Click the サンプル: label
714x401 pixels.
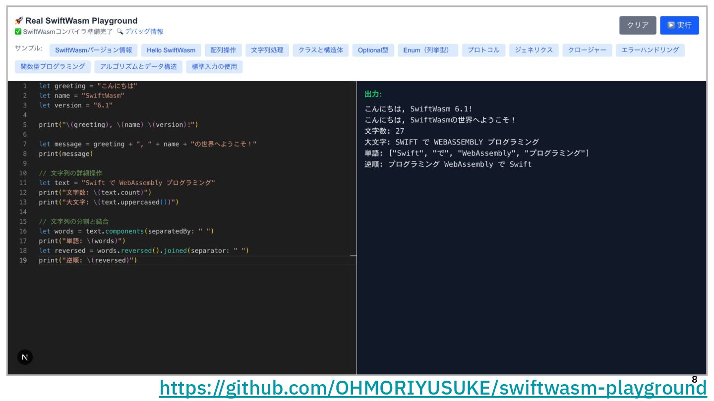click(x=29, y=49)
